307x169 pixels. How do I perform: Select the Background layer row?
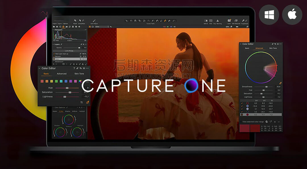click(x=70, y=62)
